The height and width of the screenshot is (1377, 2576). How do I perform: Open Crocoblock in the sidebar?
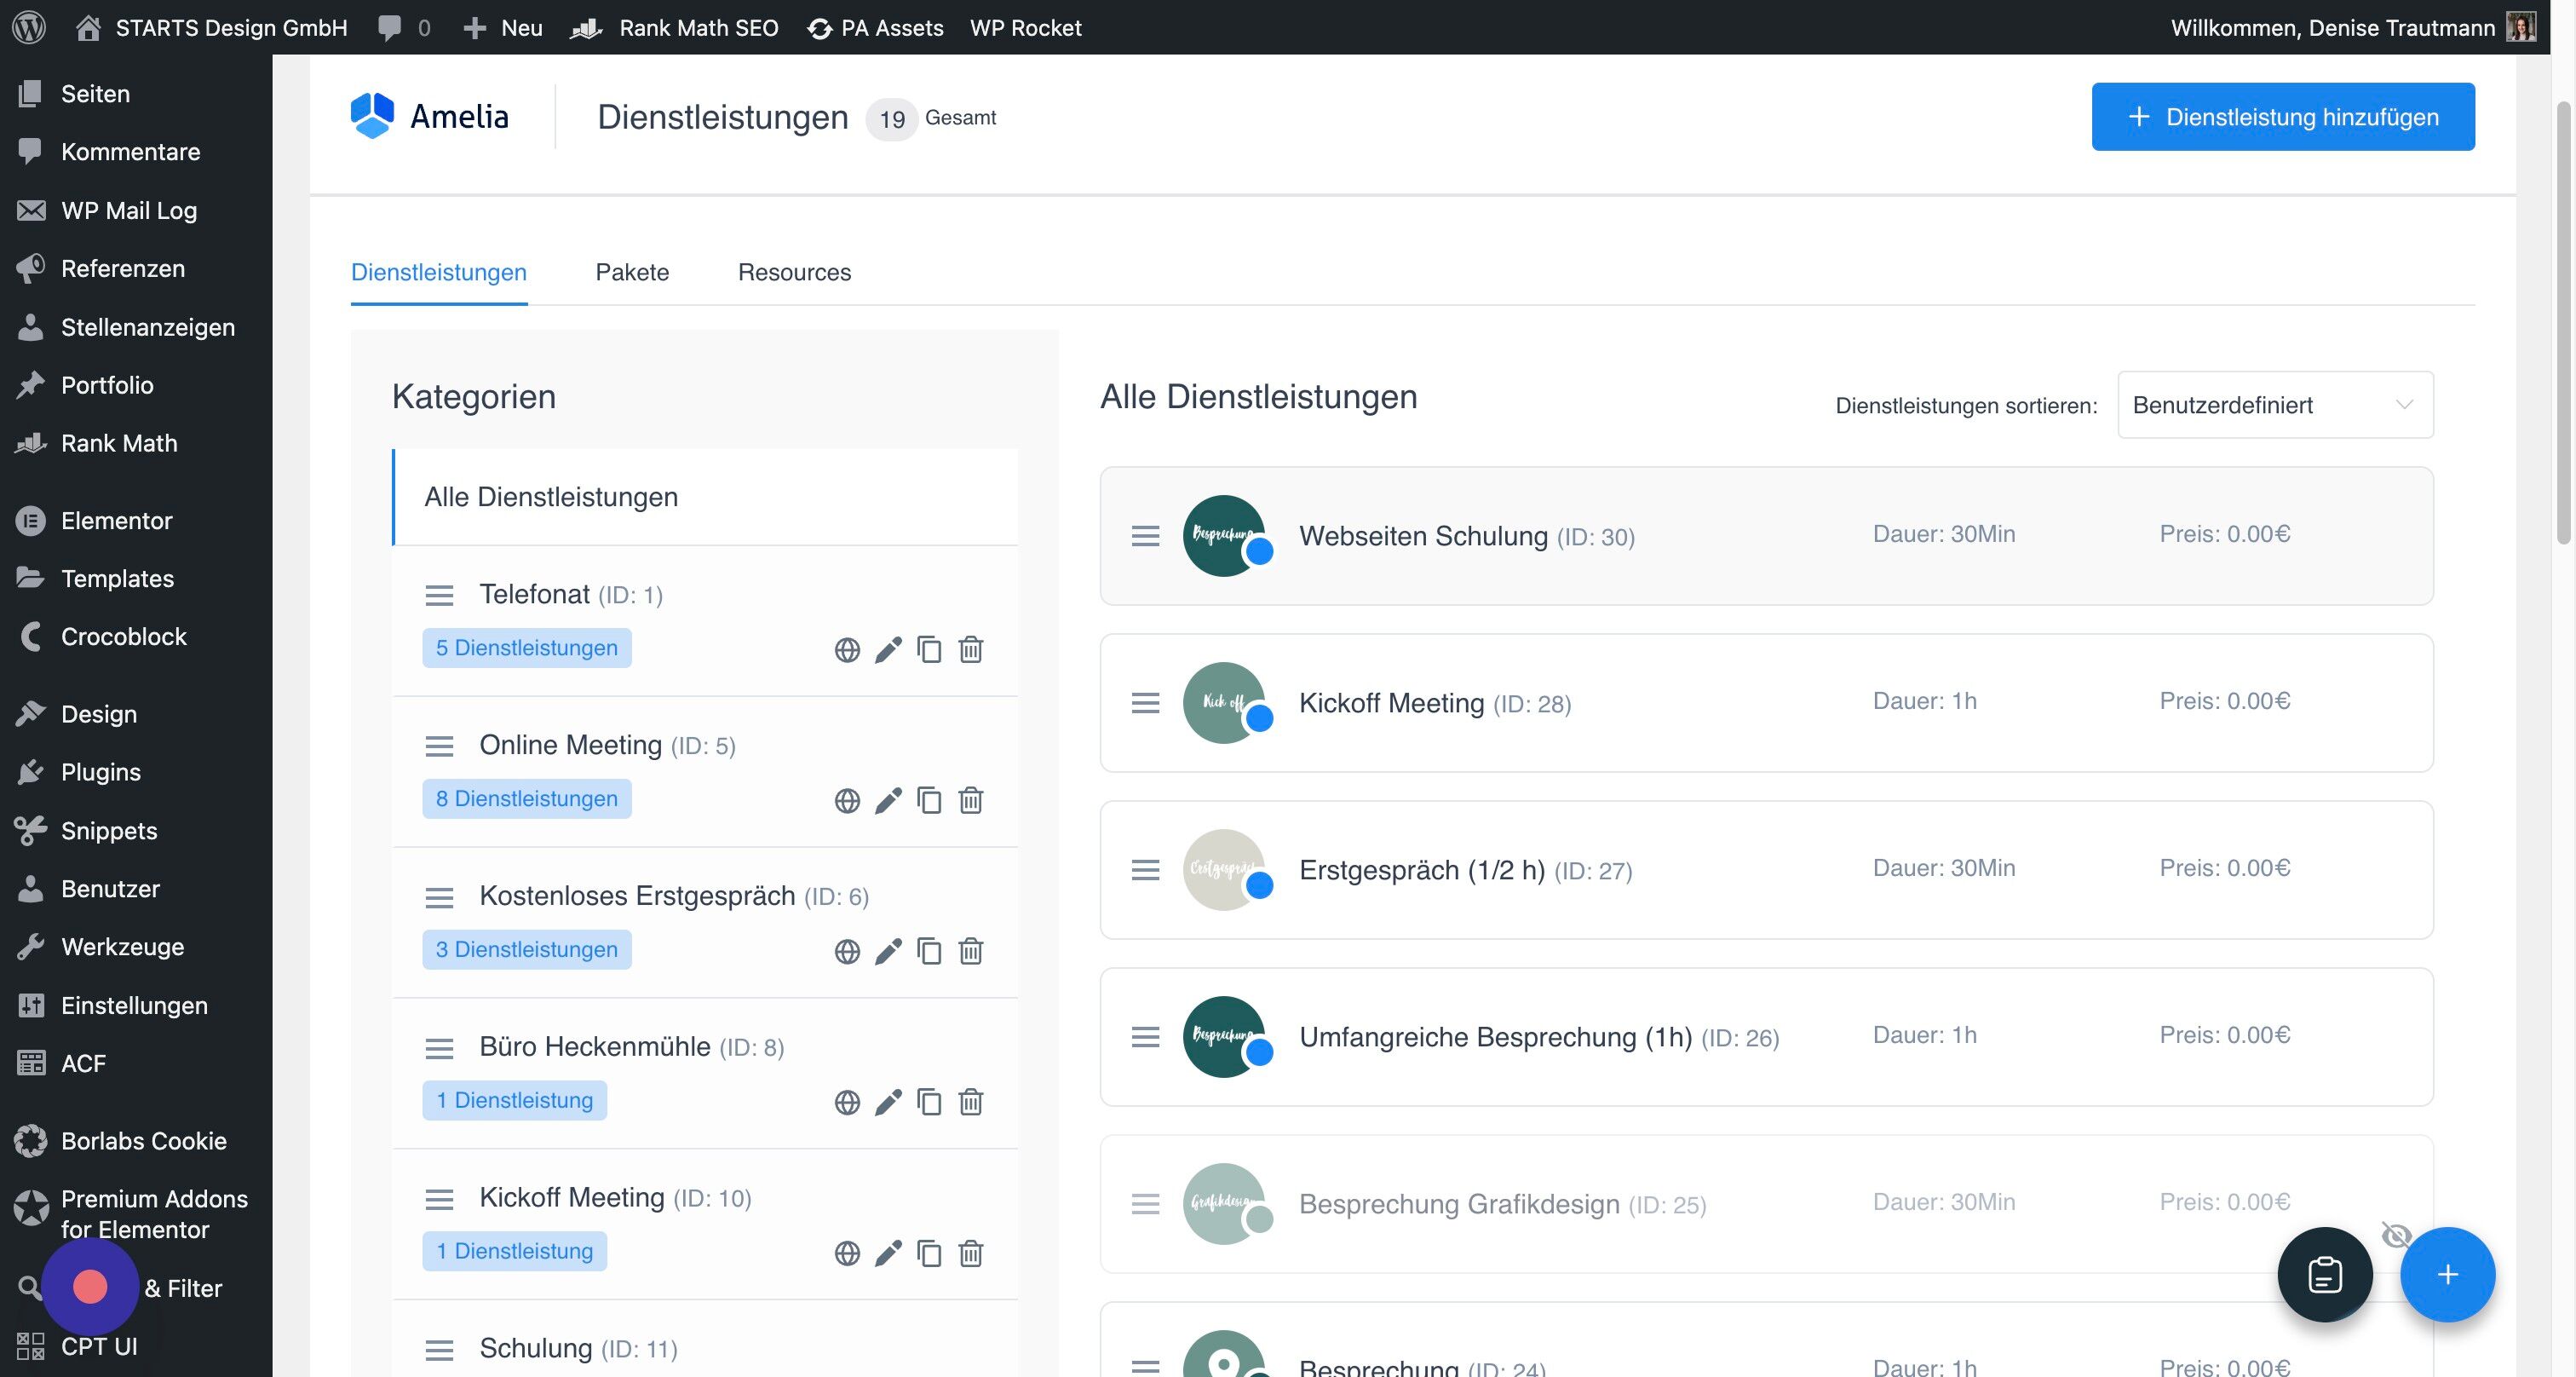[124, 637]
